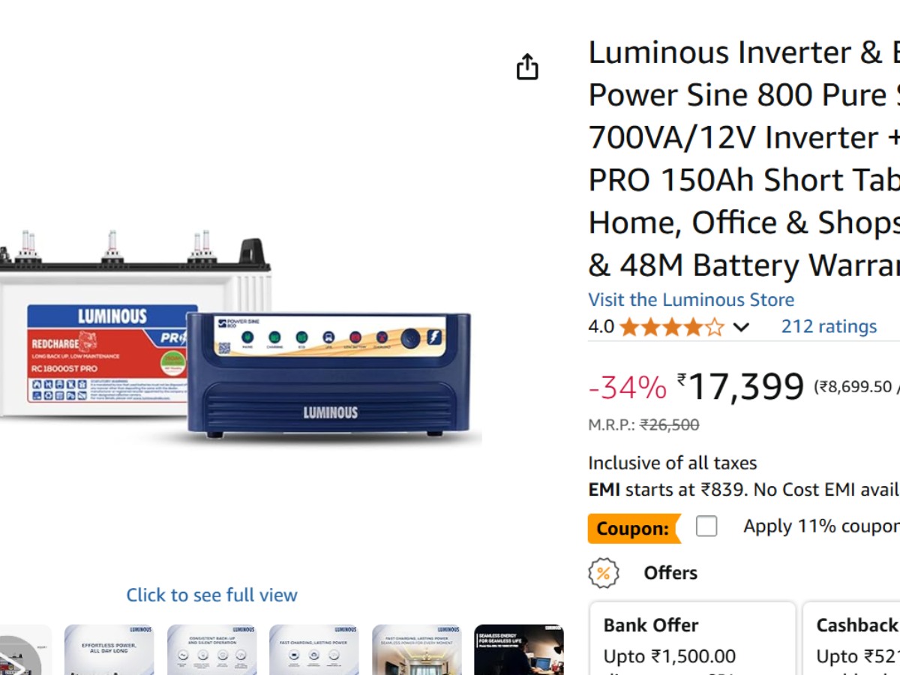The height and width of the screenshot is (675, 900).
Task: Open the main inverter and battery product image
Action: [x=236, y=335]
